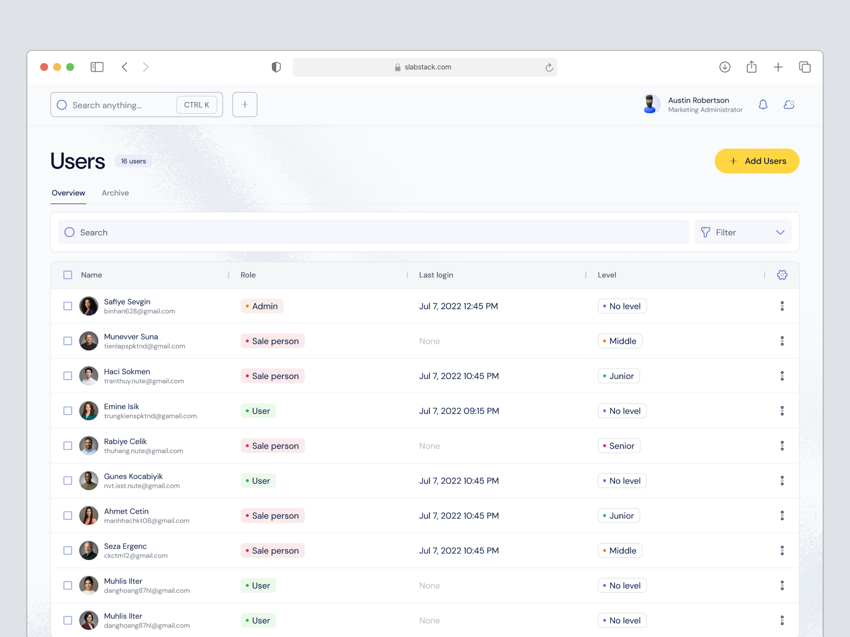Open row actions menu for Munevver Suna
The width and height of the screenshot is (850, 637).
click(x=782, y=341)
